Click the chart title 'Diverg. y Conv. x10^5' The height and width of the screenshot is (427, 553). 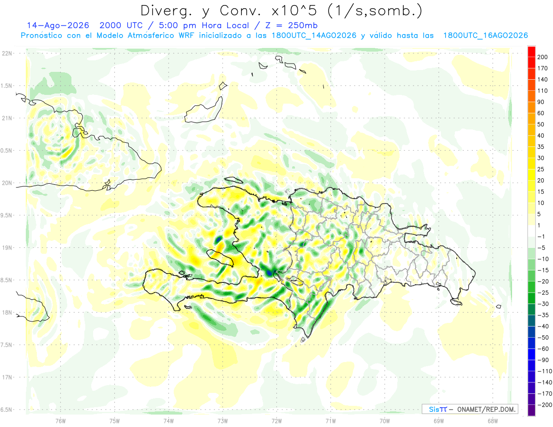point(233,10)
